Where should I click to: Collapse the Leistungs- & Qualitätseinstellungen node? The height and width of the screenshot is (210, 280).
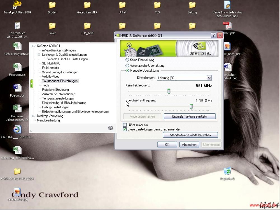[x=39, y=55]
